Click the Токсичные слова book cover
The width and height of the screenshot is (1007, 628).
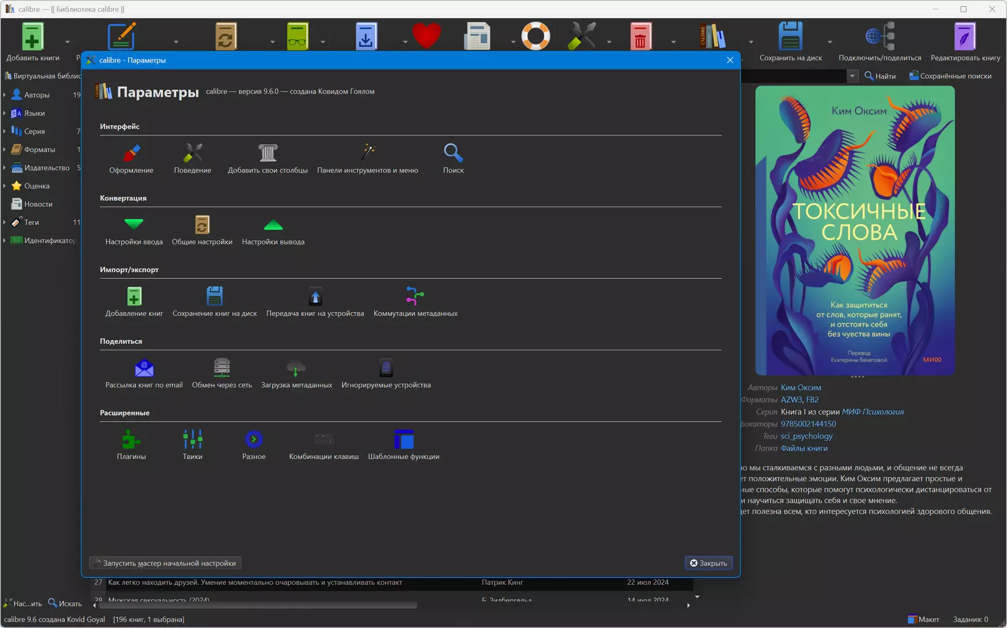pyautogui.click(x=855, y=230)
